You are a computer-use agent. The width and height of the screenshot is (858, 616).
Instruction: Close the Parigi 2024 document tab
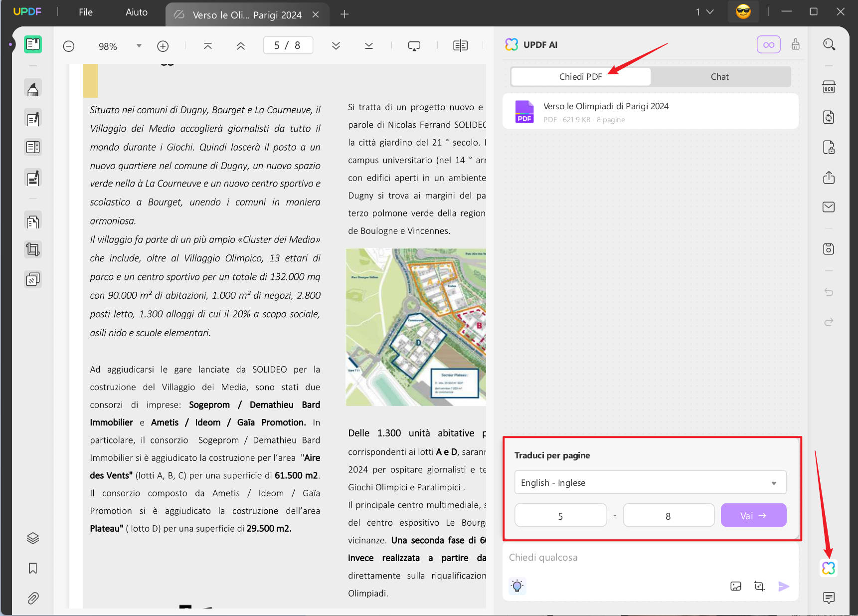(x=316, y=14)
